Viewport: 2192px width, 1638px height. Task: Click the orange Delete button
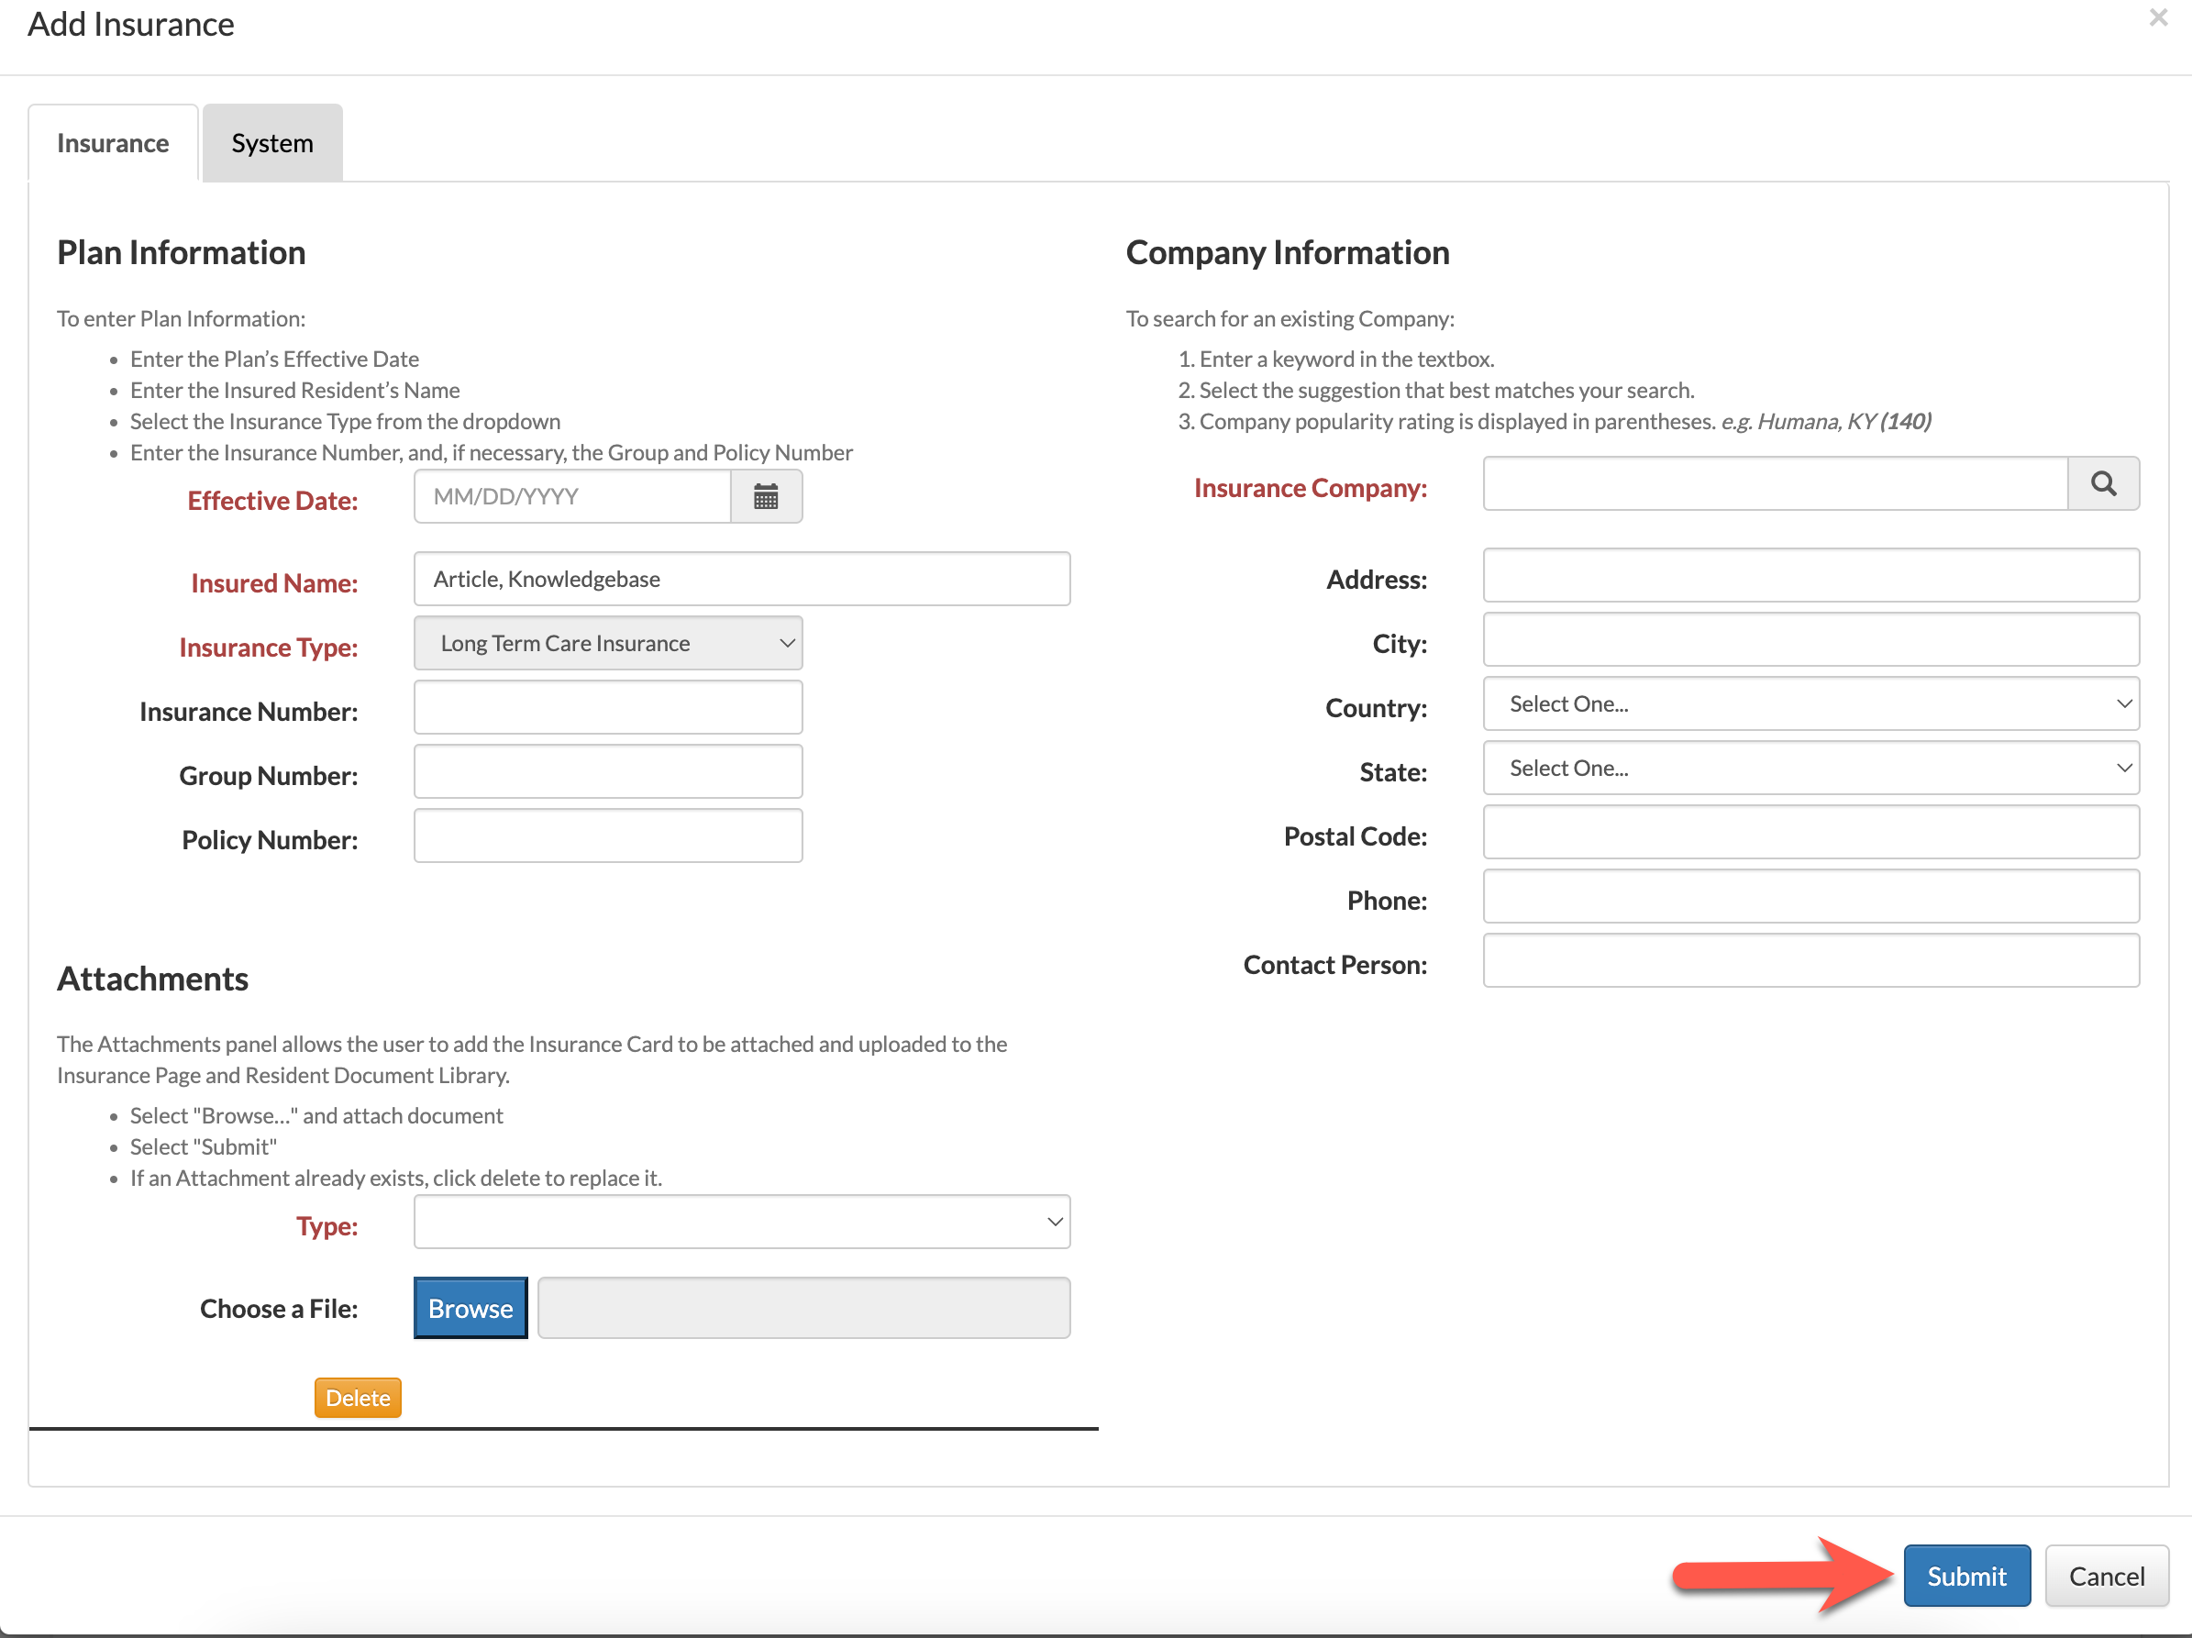point(358,1397)
